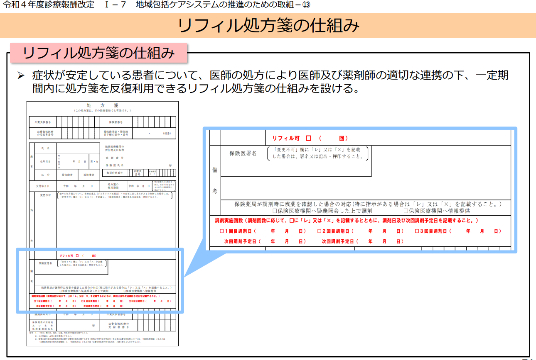The width and height of the screenshot is (536, 360).
Task: Click the 令和４年度診療報酬改定 header text
Action: [x=49, y=5]
